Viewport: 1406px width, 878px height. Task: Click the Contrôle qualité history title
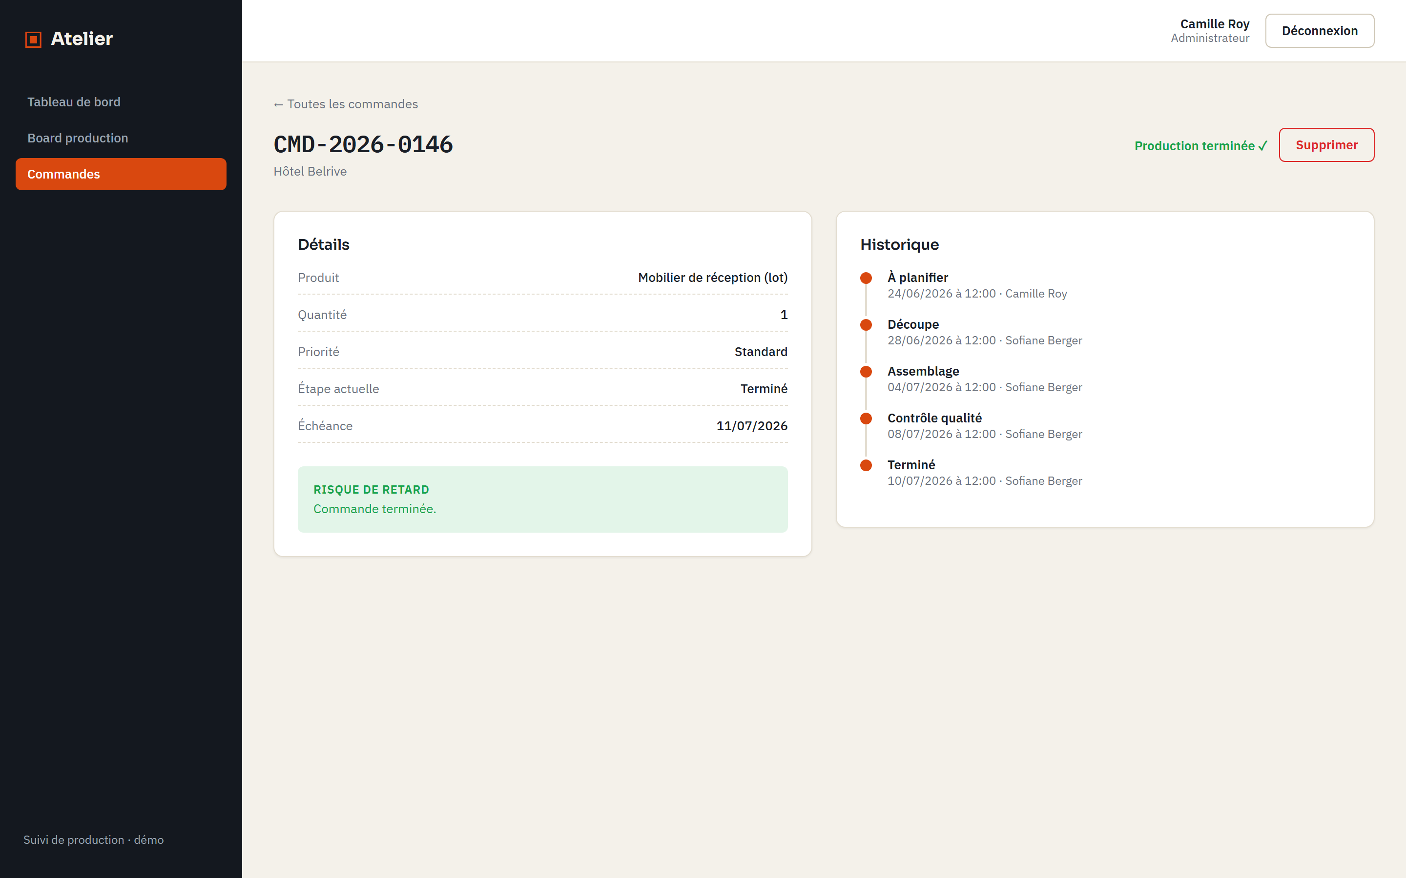pyautogui.click(x=934, y=418)
